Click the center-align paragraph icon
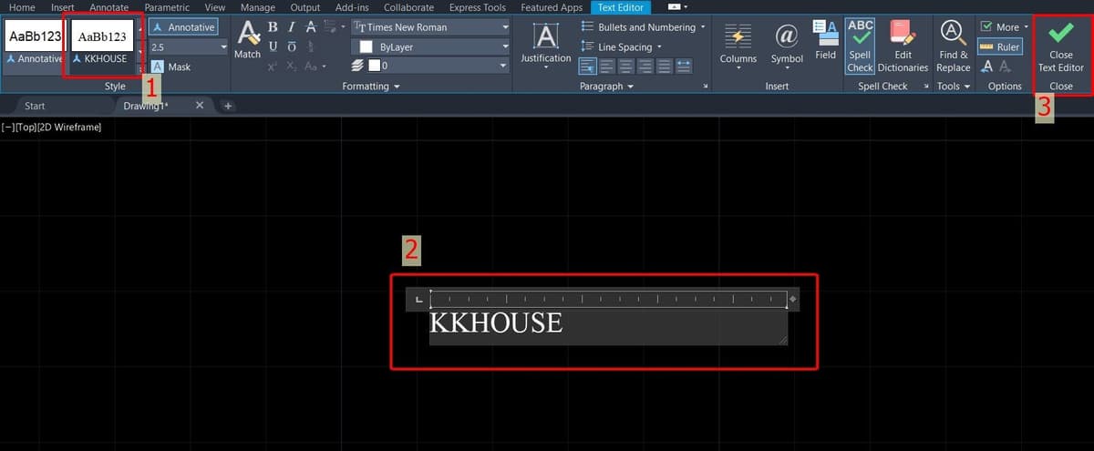Screen dimensions: 1094x451 (625, 66)
